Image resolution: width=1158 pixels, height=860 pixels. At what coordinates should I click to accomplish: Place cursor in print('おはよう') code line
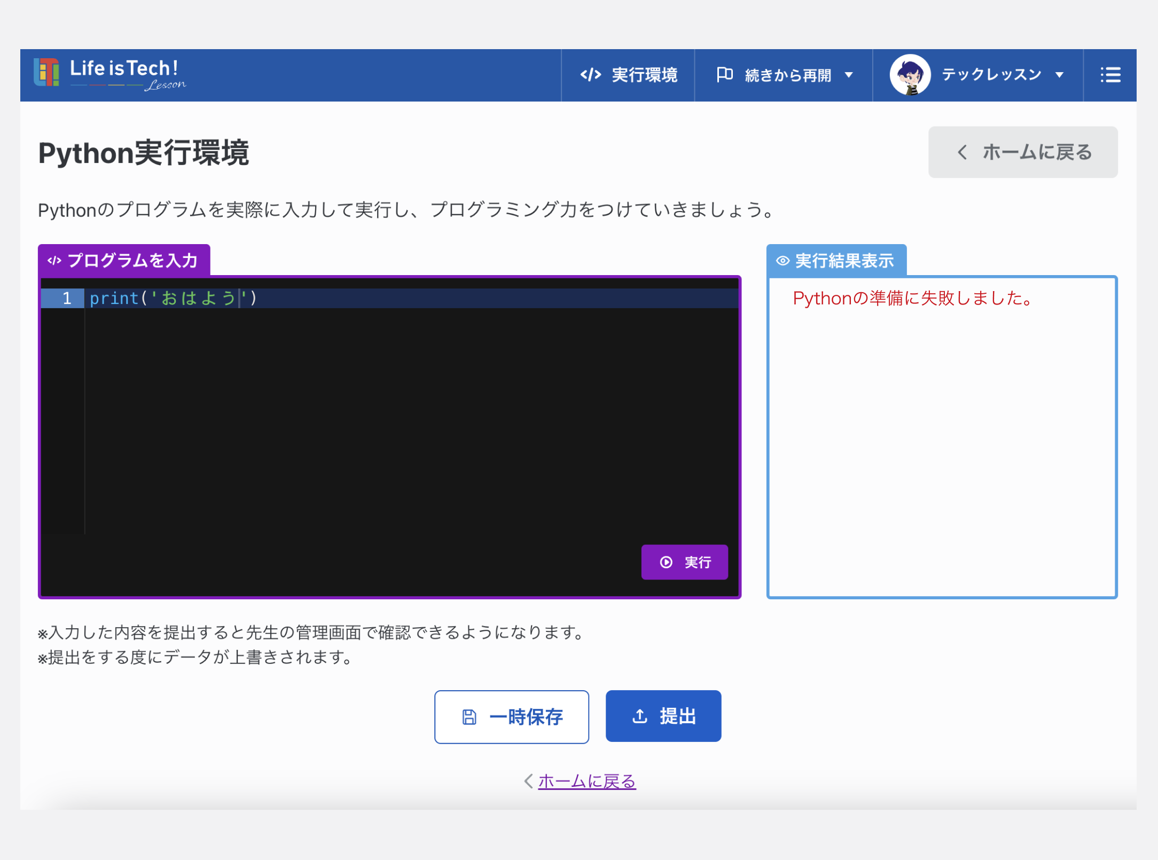173,298
